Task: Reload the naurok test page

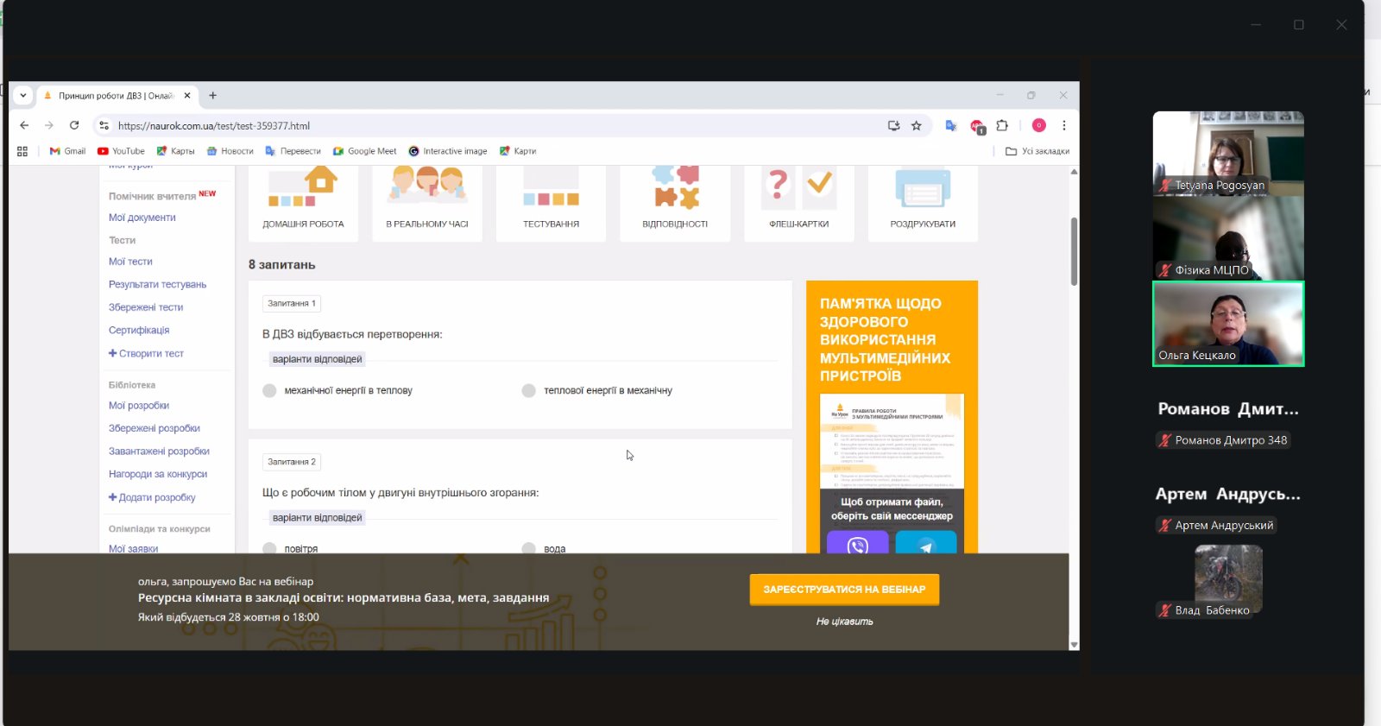Action: (x=74, y=125)
